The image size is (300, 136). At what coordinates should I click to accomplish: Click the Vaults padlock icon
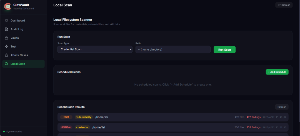click(6, 38)
